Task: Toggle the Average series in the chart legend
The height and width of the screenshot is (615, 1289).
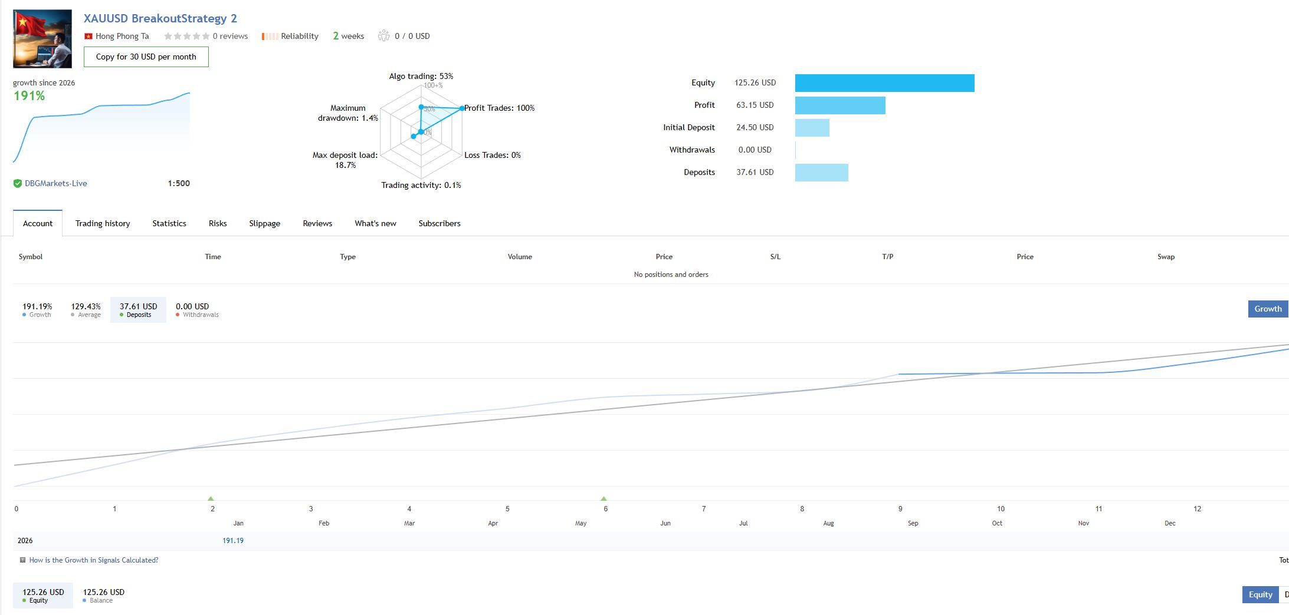Action: (86, 310)
